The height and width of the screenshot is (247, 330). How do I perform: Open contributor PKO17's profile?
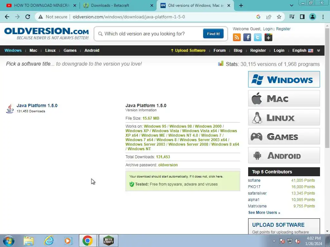pos(254,187)
